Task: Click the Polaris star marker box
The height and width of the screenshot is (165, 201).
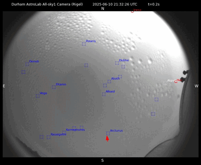Action: click(84, 44)
